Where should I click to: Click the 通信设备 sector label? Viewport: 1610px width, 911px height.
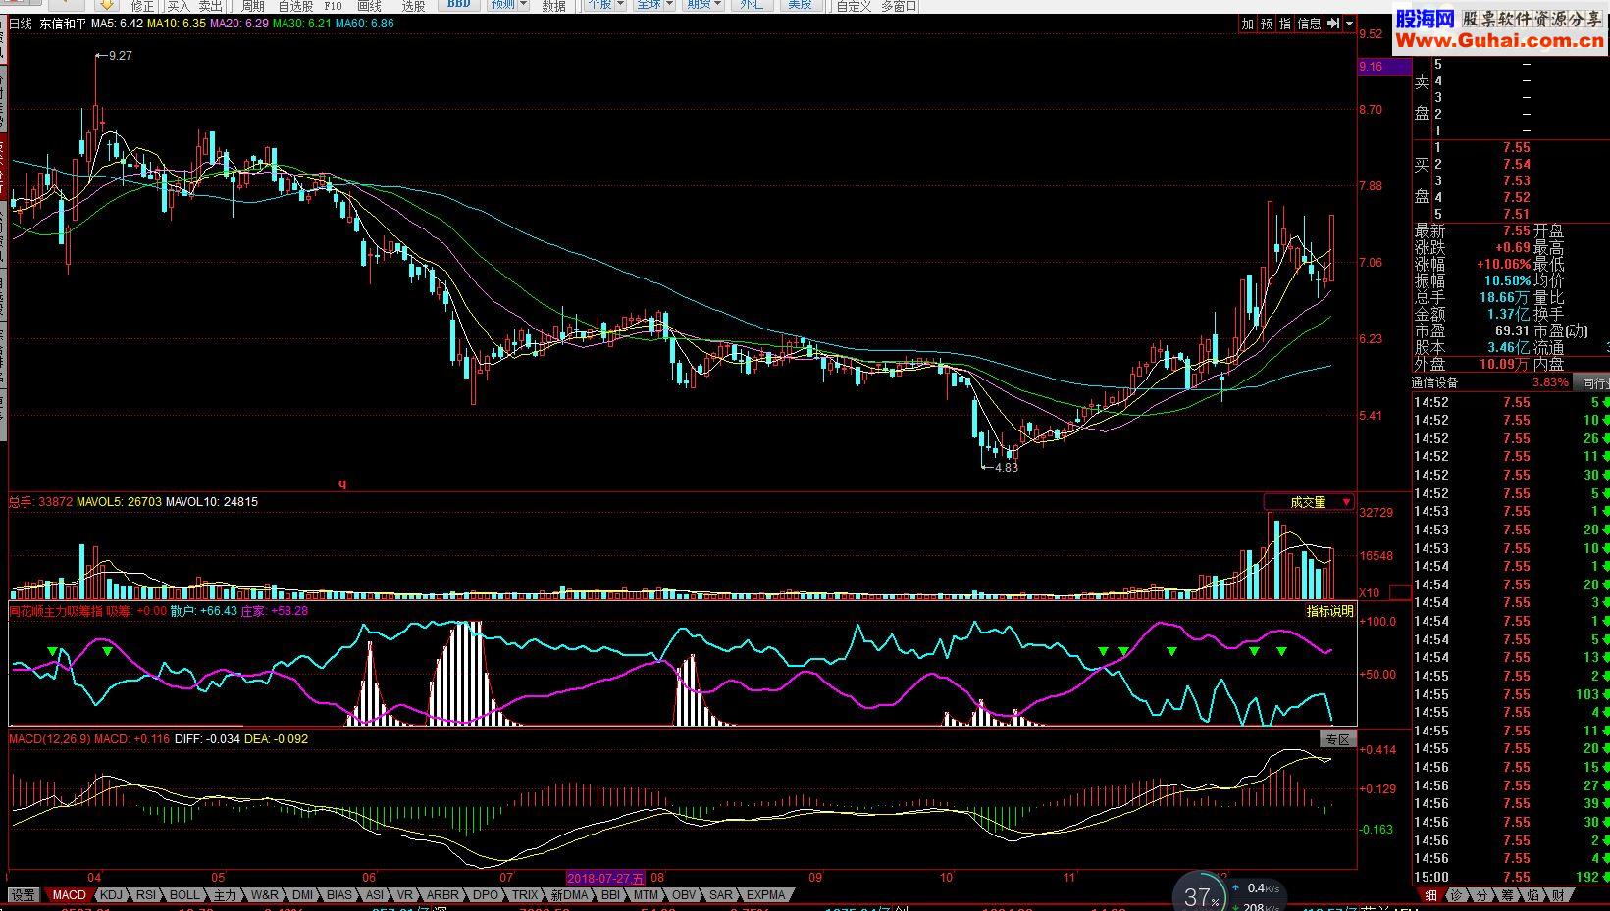[x=1435, y=382]
